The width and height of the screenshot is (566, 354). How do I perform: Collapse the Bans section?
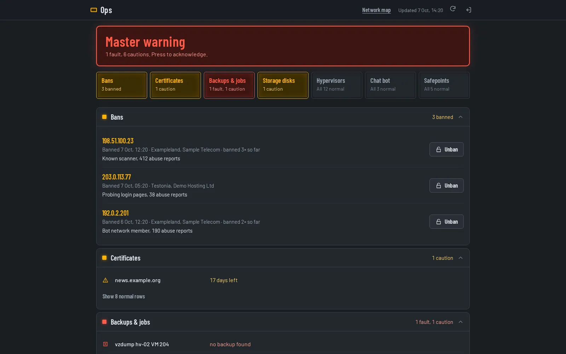tap(461, 117)
